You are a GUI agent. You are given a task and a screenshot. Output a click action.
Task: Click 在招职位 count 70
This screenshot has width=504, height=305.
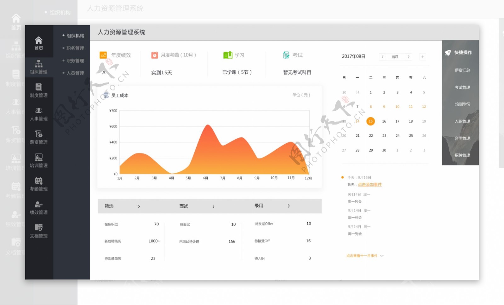[157, 224]
